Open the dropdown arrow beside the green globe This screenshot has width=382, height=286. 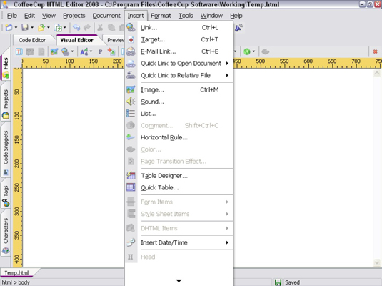tap(253, 51)
